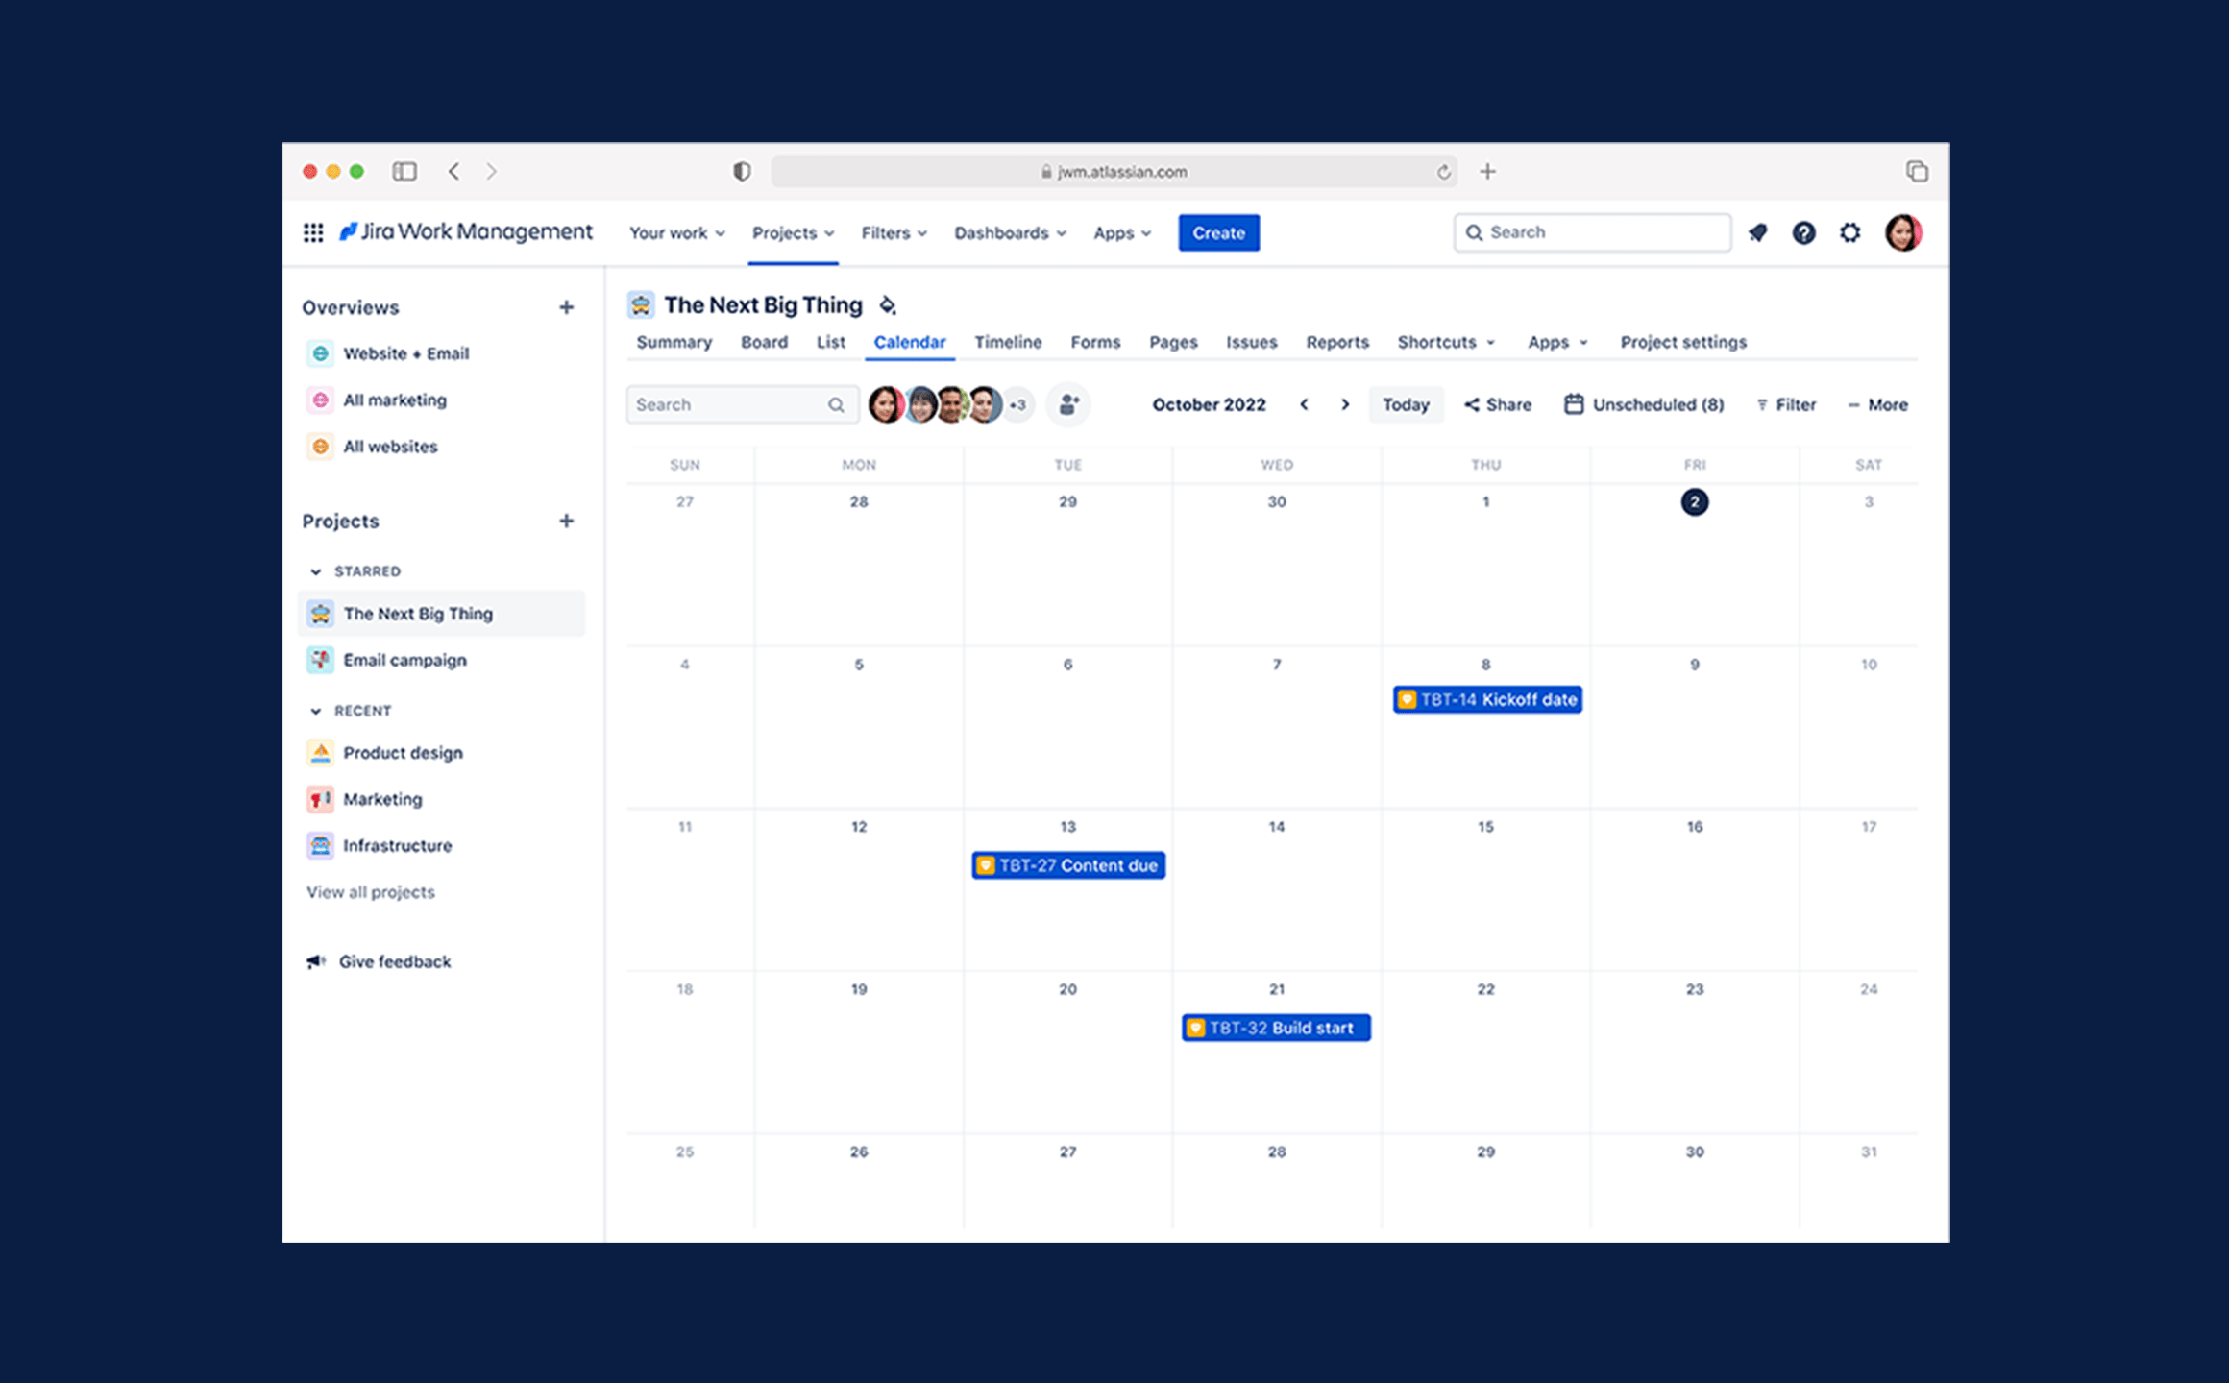Switch to the Reports tab
The image size is (2229, 1383).
[x=1337, y=342]
